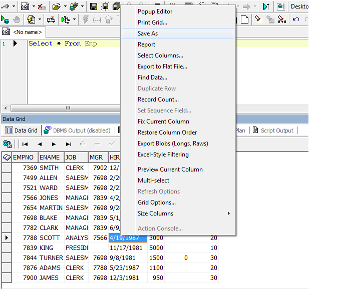
Task: Select the SCOTT cell in grid
Action: 51,238
